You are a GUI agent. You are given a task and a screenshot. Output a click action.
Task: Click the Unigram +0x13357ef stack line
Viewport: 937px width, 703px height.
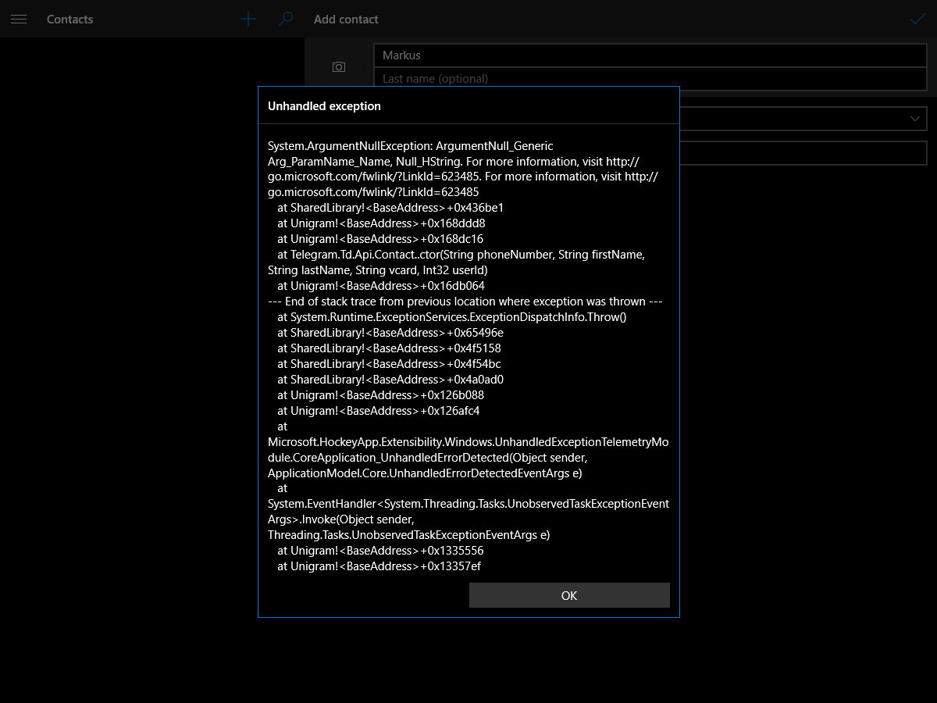point(379,566)
